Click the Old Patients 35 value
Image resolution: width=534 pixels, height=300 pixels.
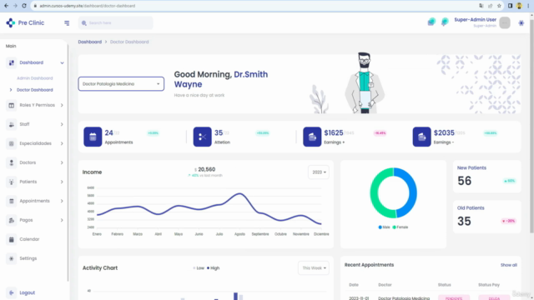coord(464,222)
